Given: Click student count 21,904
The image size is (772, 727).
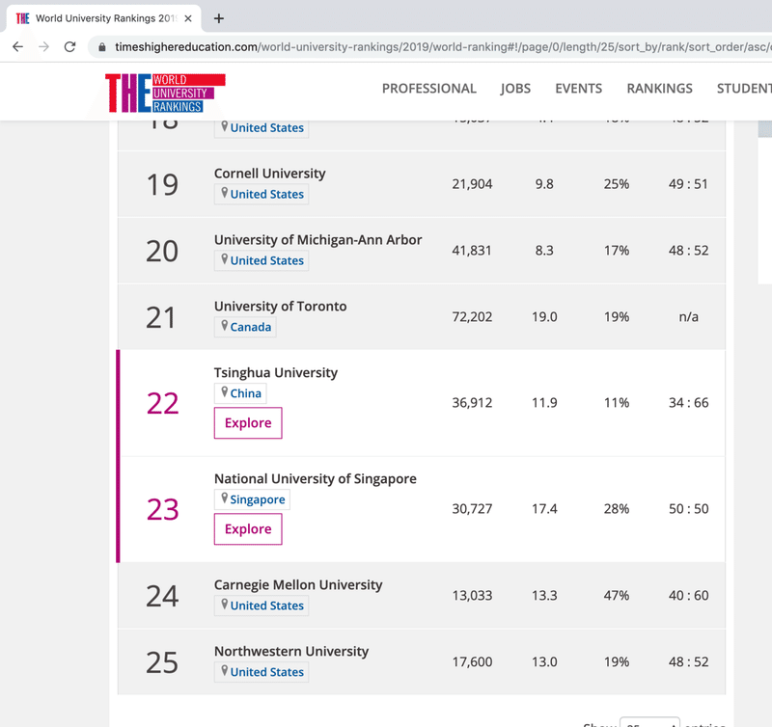Looking at the screenshot, I should pyautogui.click(x=472, y=184).
